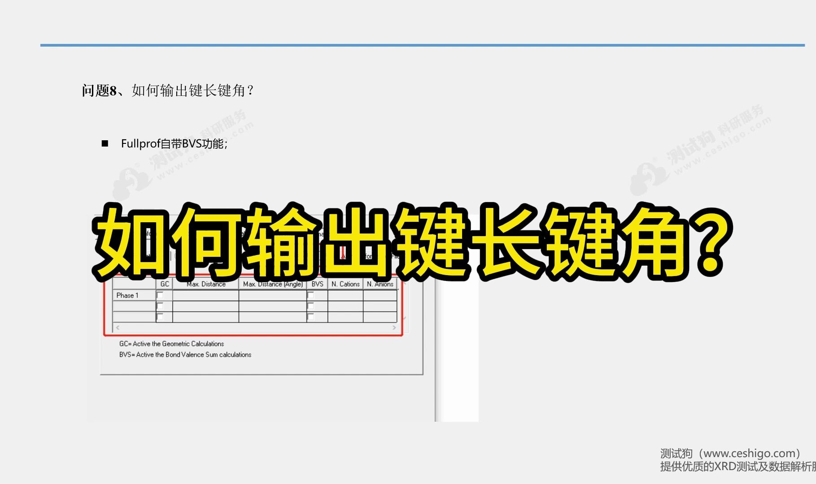Click the BVS column header
The height and width of the screenshot is (484, 816).
(317, 284)
